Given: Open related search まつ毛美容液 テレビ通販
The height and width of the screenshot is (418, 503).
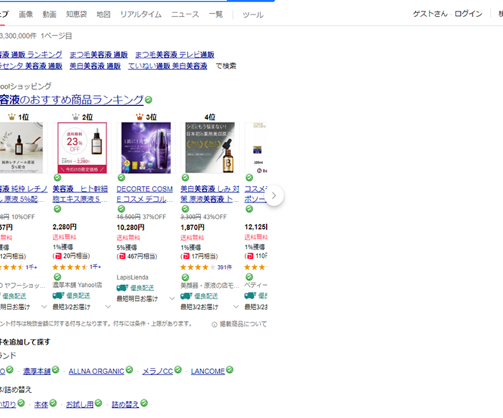Looking at the screenshot, I should [176, 55].
